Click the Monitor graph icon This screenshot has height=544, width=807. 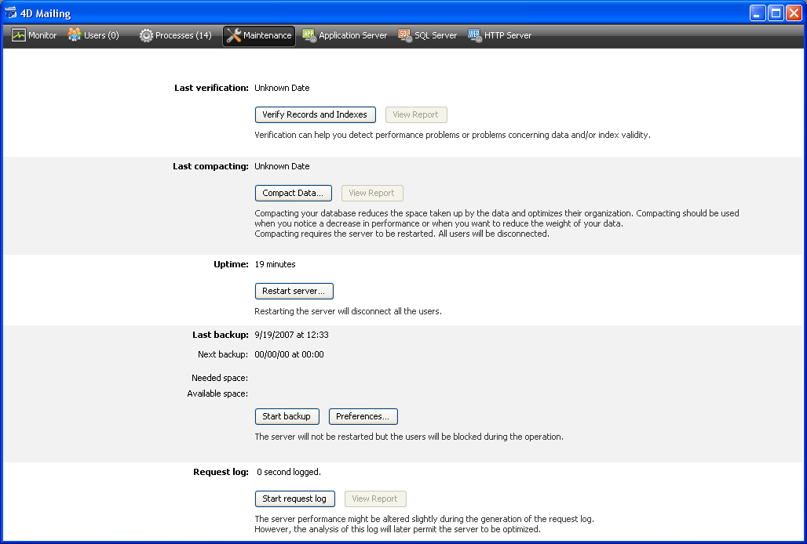(19, 35)
